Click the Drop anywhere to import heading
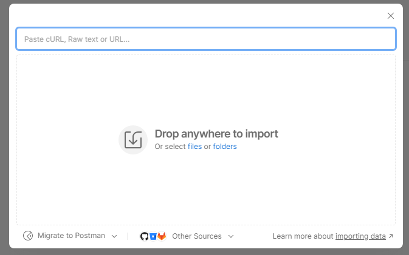Screen dimensions: 409x255 (216, 134)
